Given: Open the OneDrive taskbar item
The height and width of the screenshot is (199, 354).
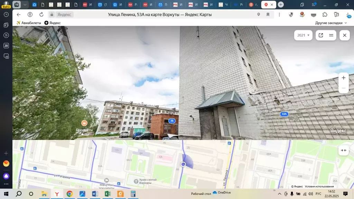Looking at the screenshot, I should tap(222, 192).
